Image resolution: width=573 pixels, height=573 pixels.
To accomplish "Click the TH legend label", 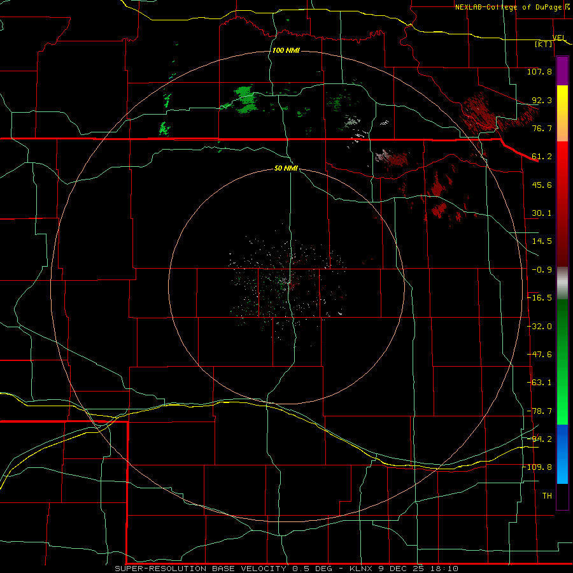I will (x=547, y=496).
